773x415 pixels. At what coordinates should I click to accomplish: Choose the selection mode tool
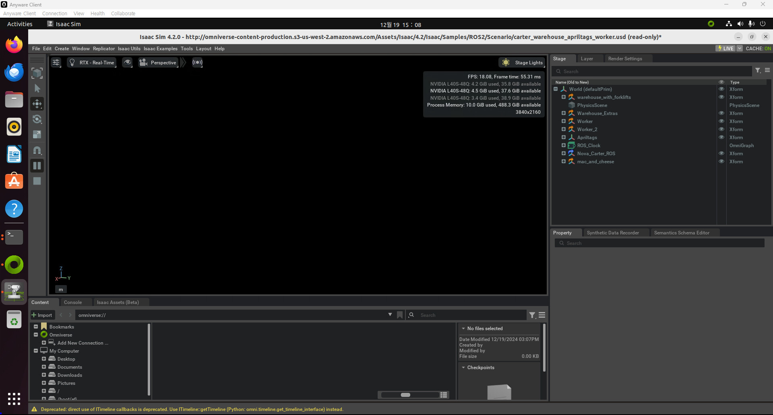[37, 73]
